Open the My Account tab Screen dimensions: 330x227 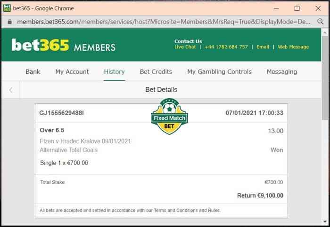pos(72,72)
